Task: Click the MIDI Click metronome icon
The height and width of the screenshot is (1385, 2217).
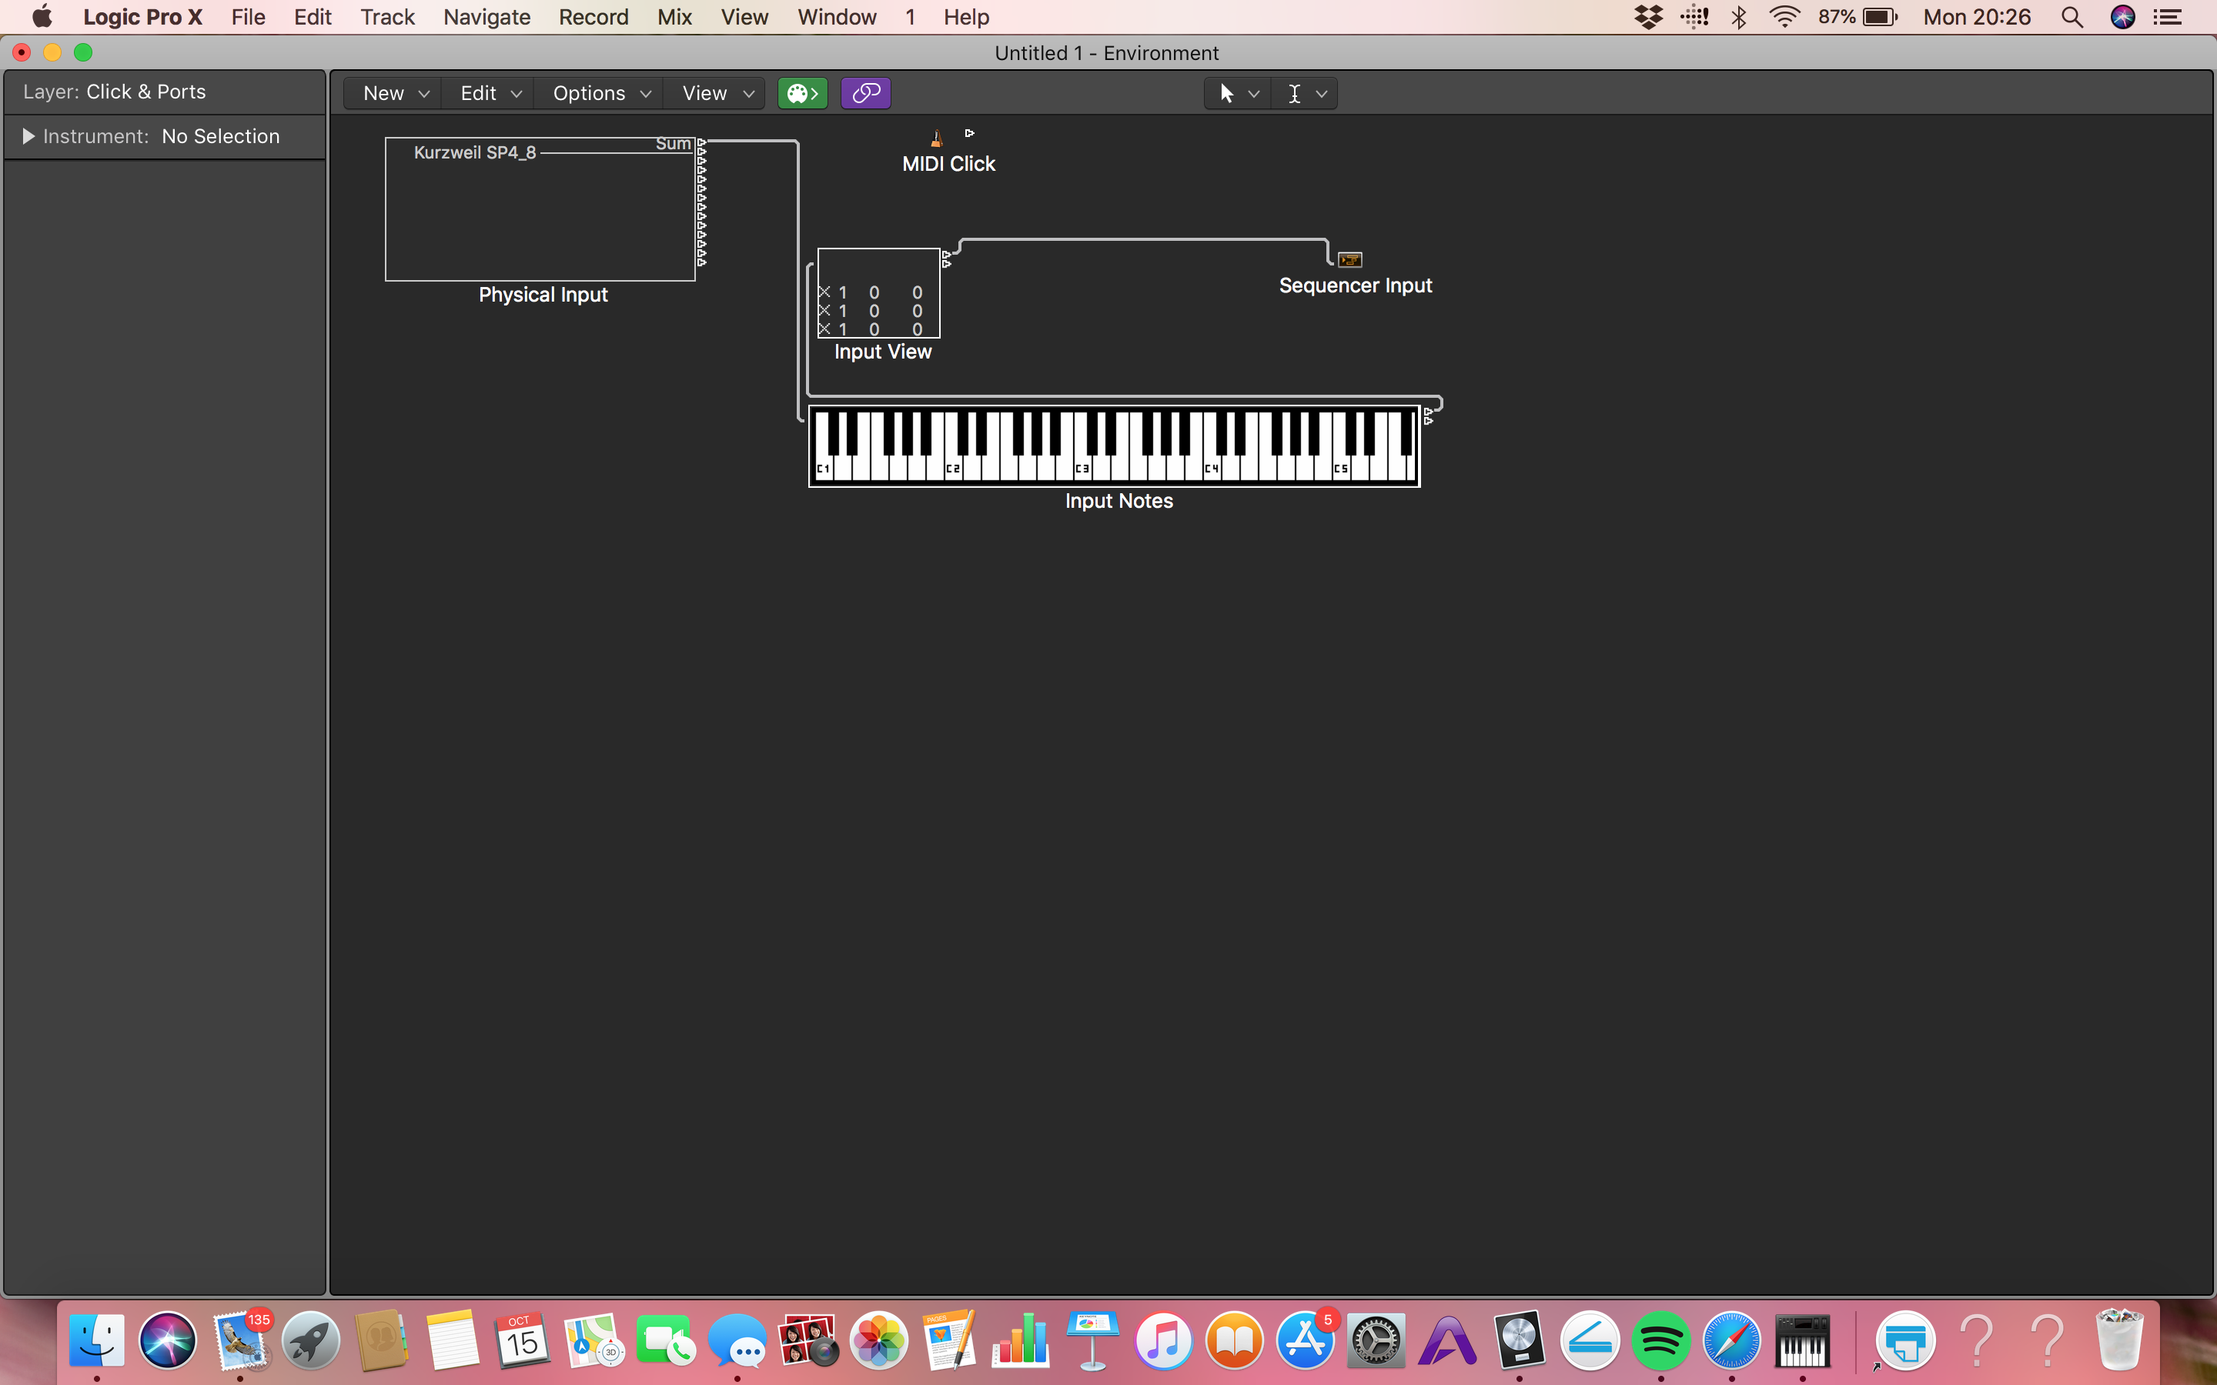Action: point(936,138)
